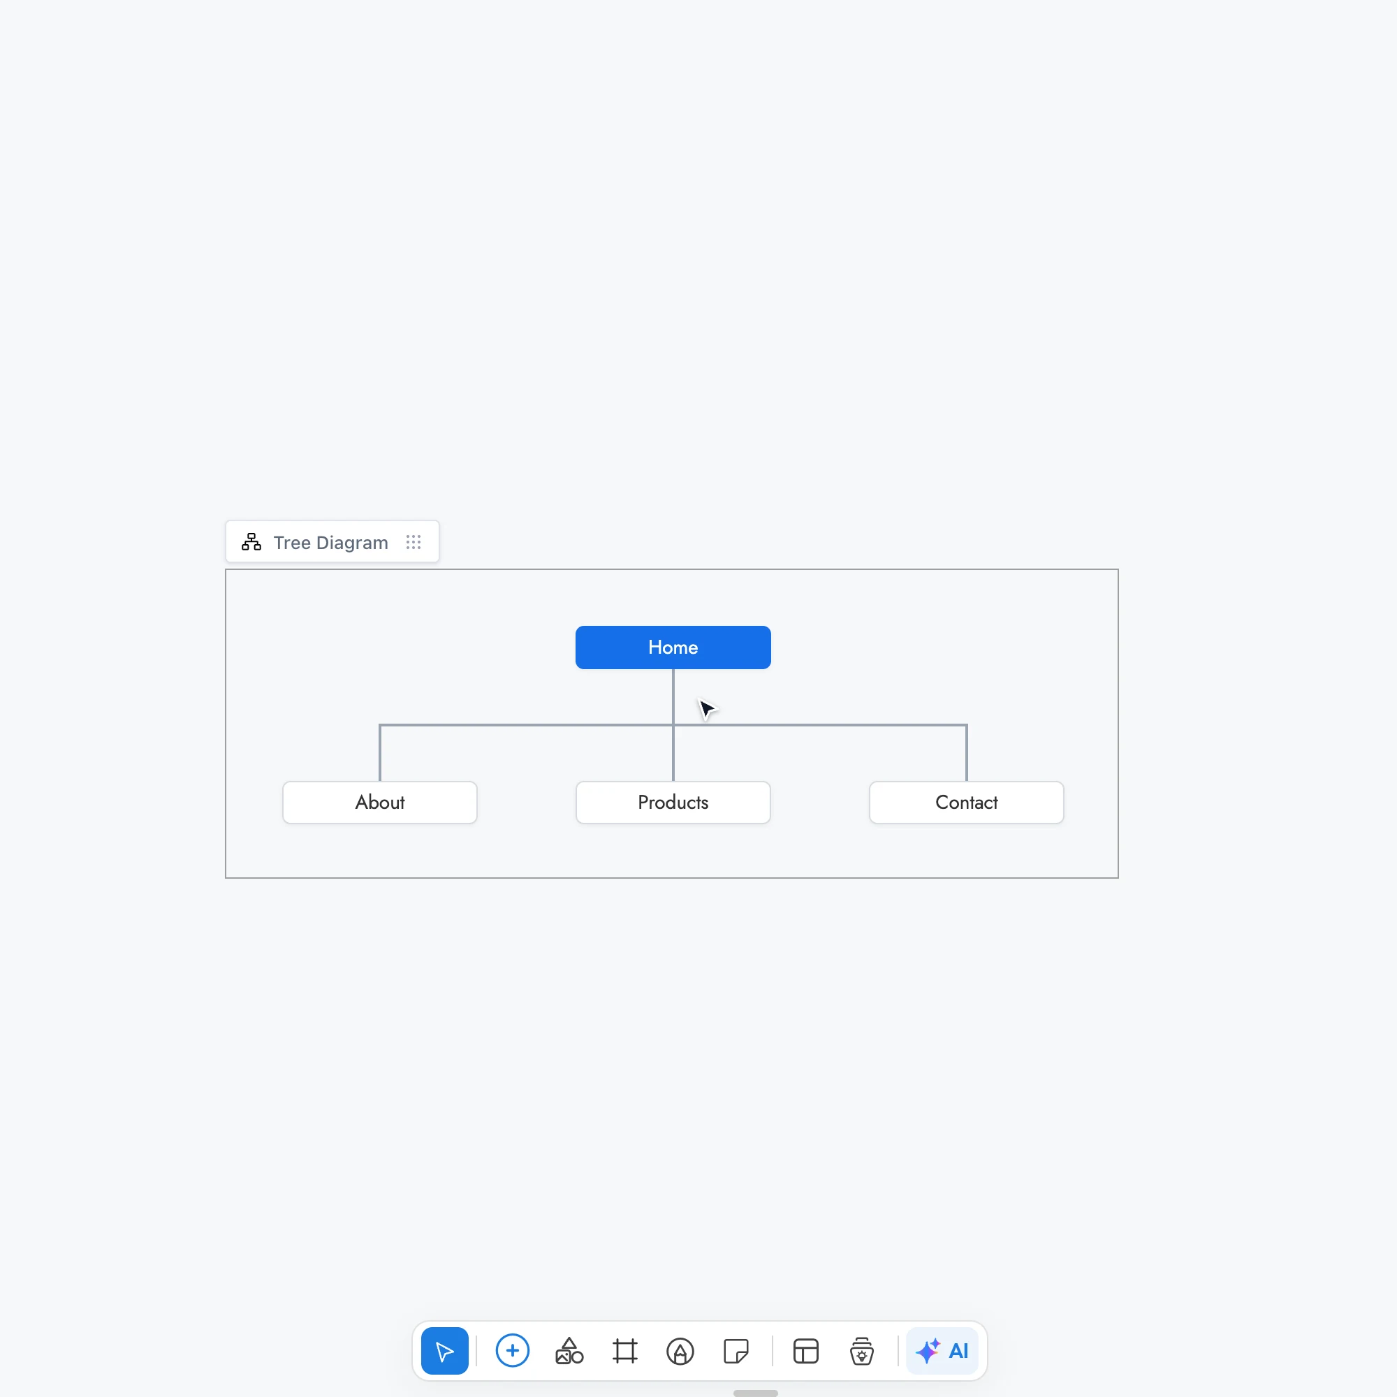This screenshot has width=1397, height=1397.
Task: Select the frame tool
Action: click(x=624, y=1351)
